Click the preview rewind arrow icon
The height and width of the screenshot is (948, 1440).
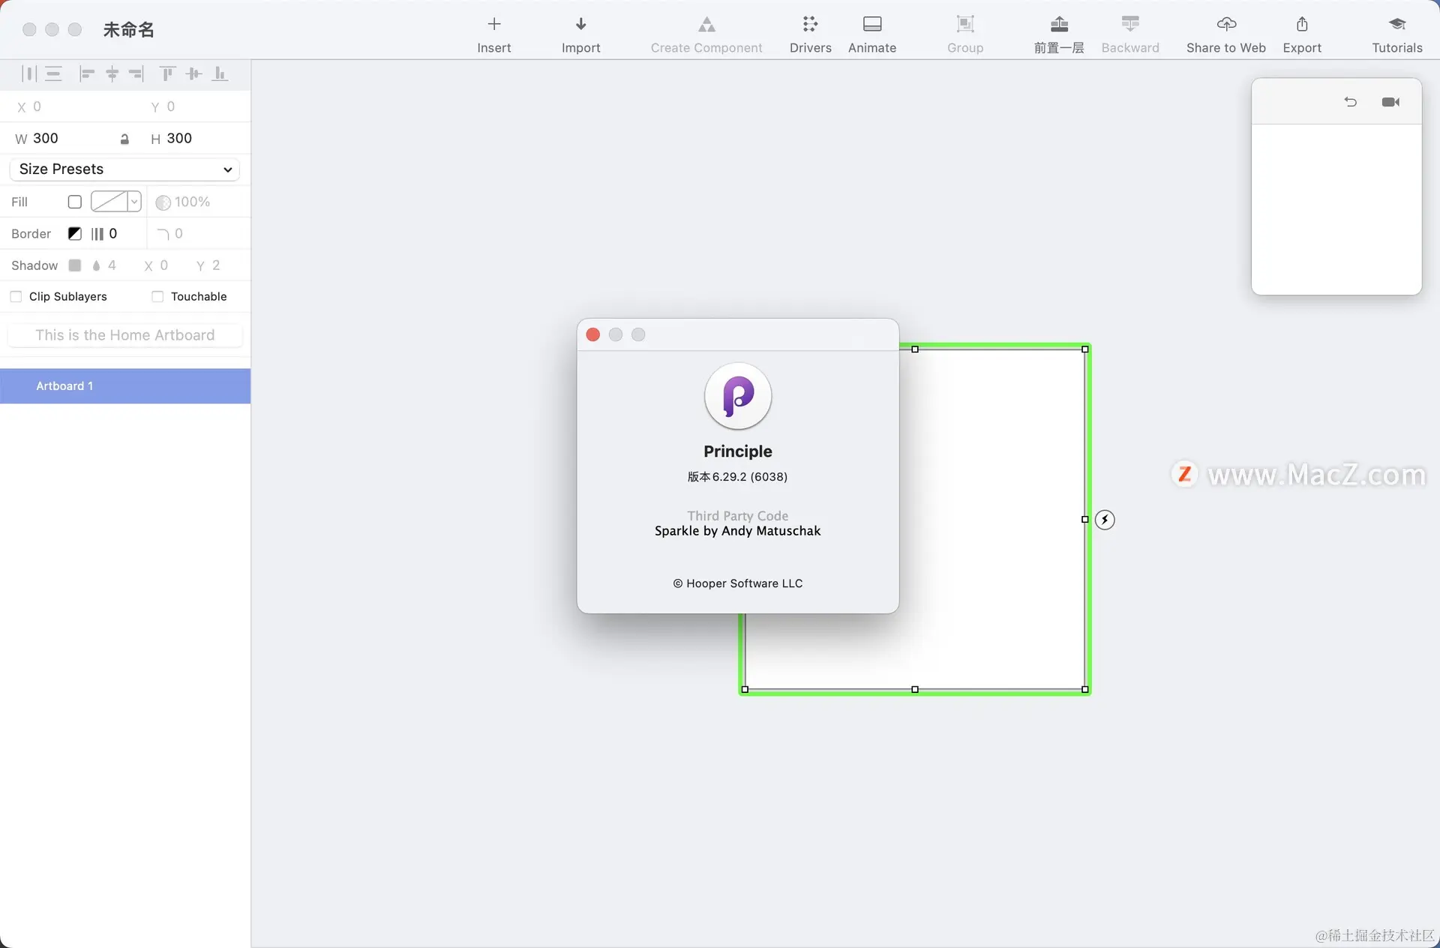(1350, 102)
